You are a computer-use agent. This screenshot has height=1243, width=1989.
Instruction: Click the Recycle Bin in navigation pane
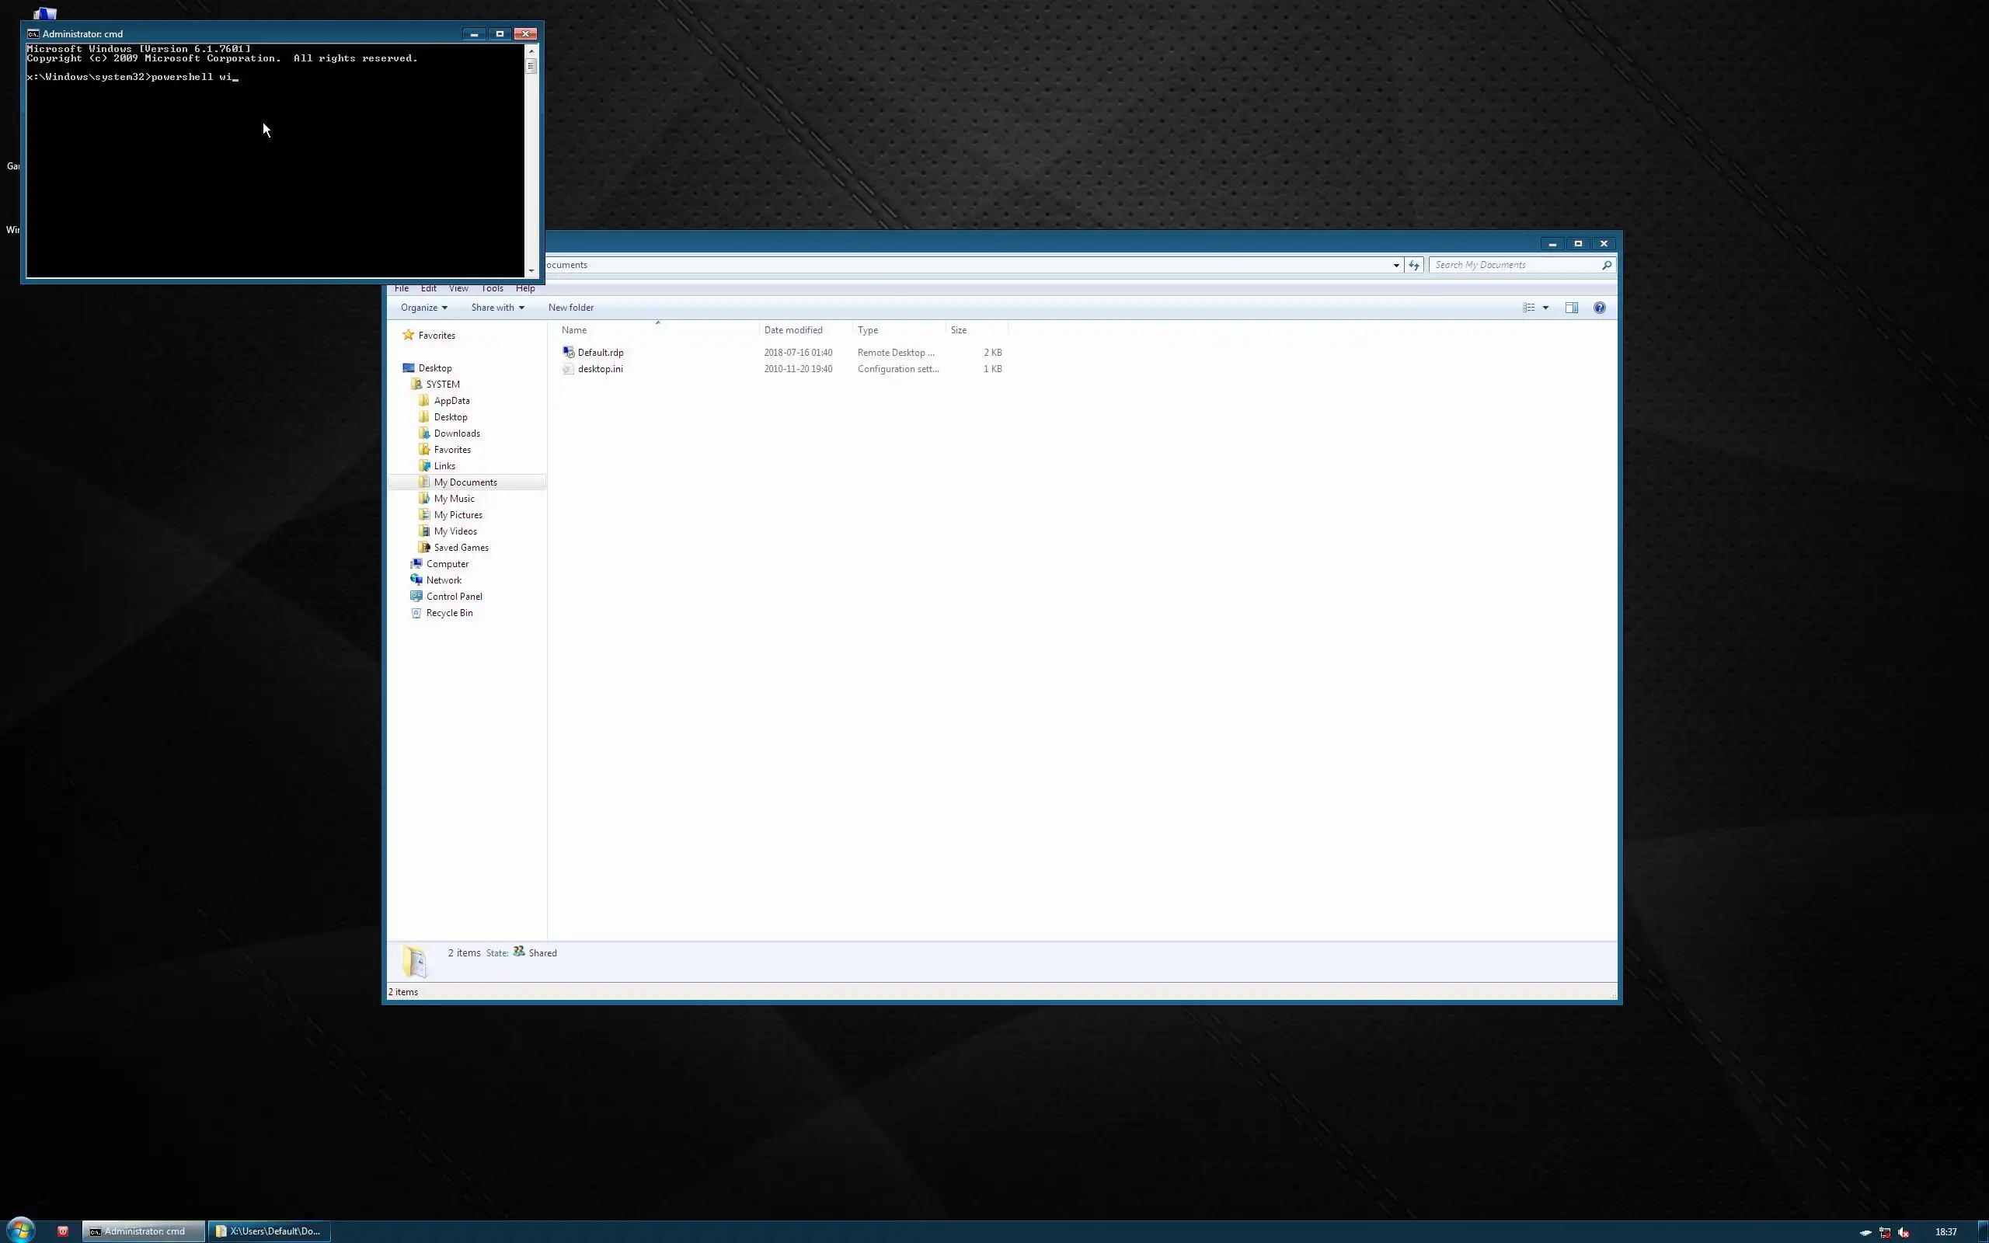pyautogui.click(x=449, y=613)
